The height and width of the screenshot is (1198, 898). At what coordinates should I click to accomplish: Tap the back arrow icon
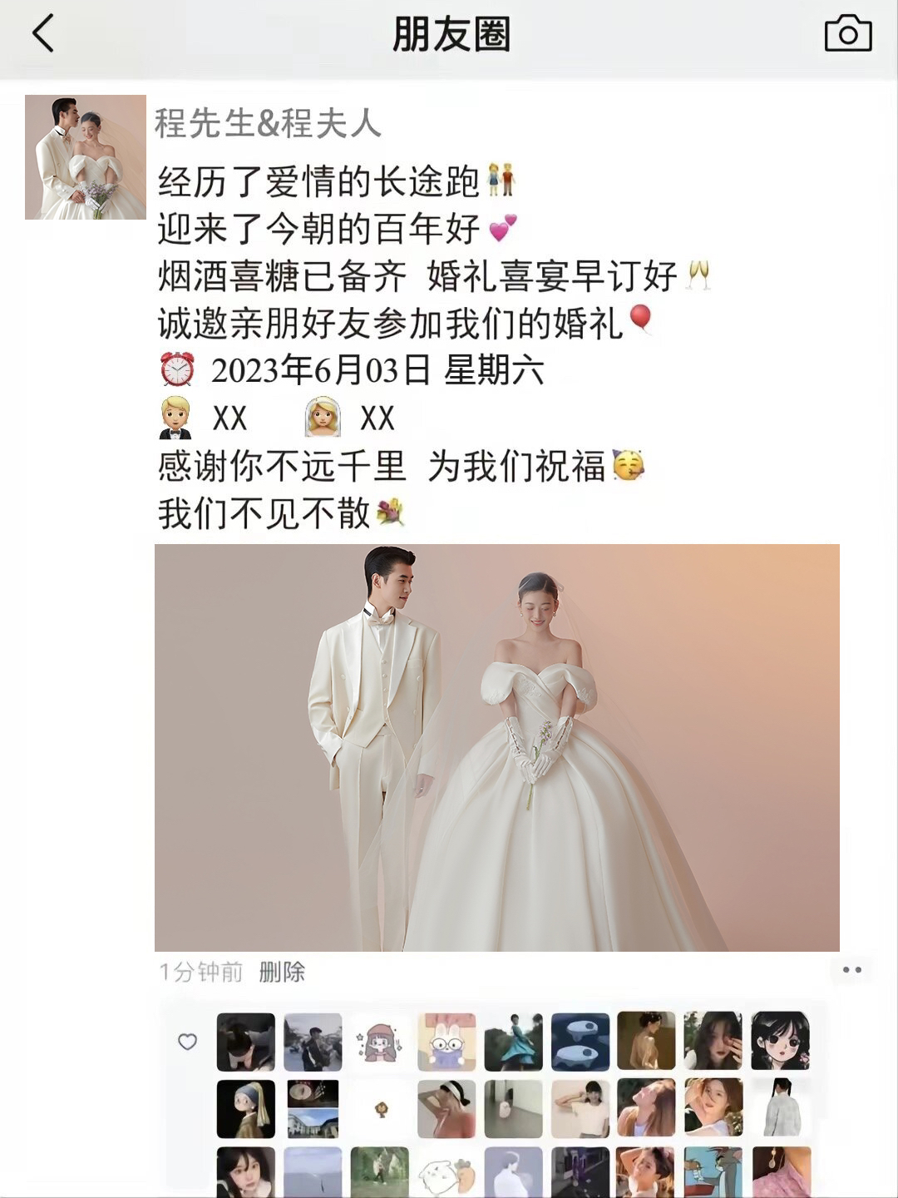point(43,34)
